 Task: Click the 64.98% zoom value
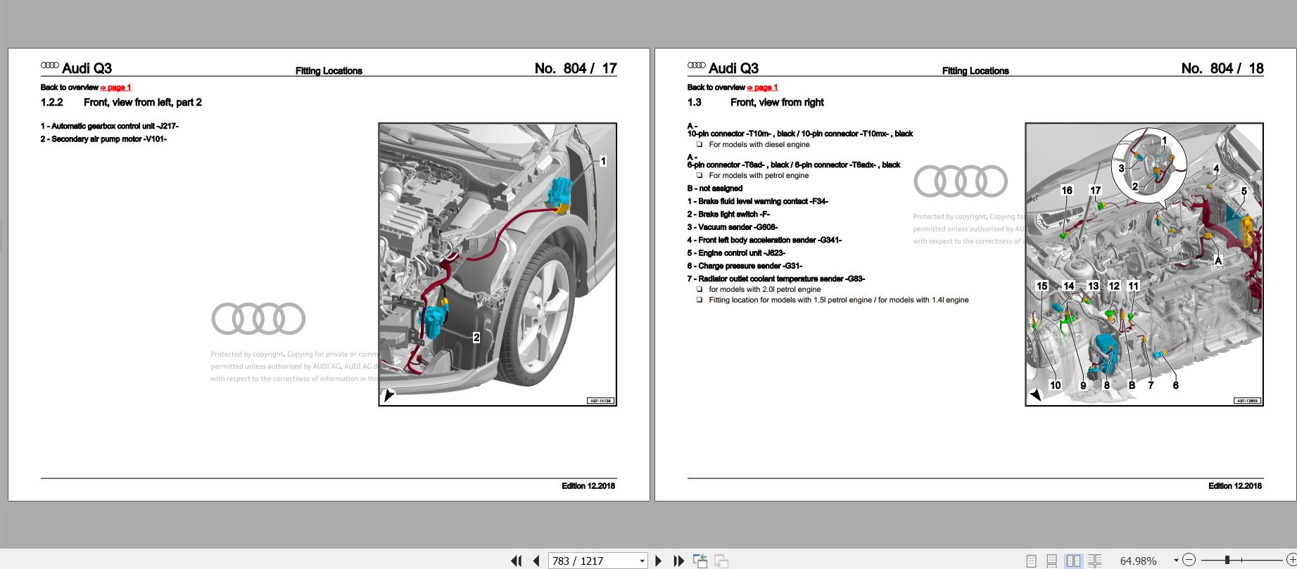click(x=1138, y=561)
